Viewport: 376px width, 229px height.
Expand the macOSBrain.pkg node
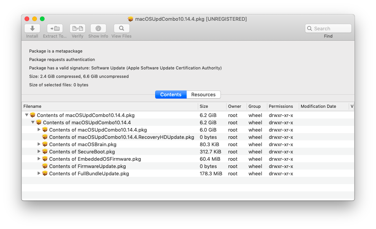click(39, 144)
